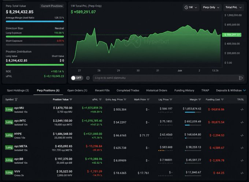Toggle the danmaku OFF switch
The width and height of the screenshot is (249, 182).
click(x=77, y=78)
